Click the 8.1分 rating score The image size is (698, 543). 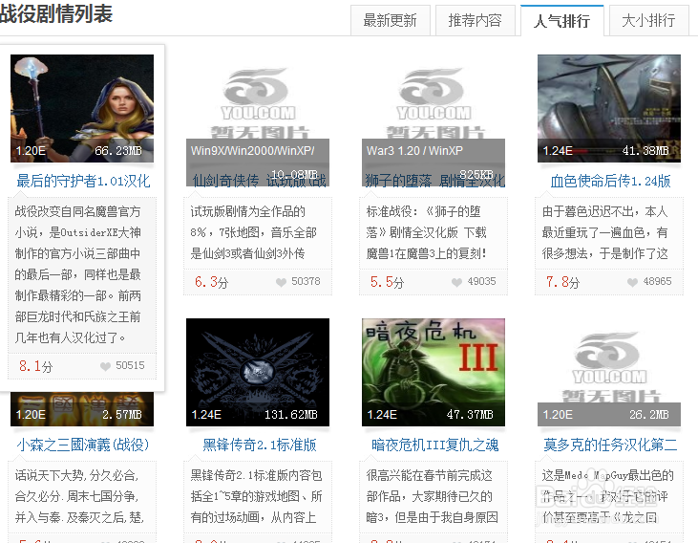35,366
